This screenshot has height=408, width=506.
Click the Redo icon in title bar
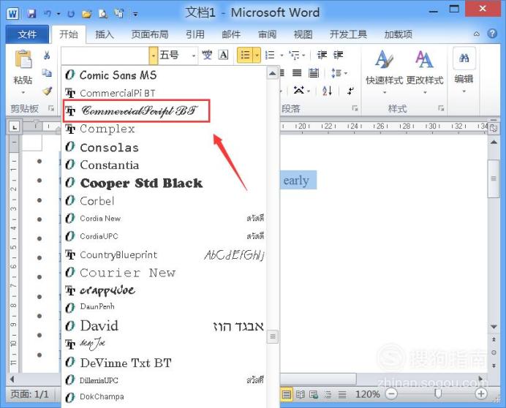71,14
